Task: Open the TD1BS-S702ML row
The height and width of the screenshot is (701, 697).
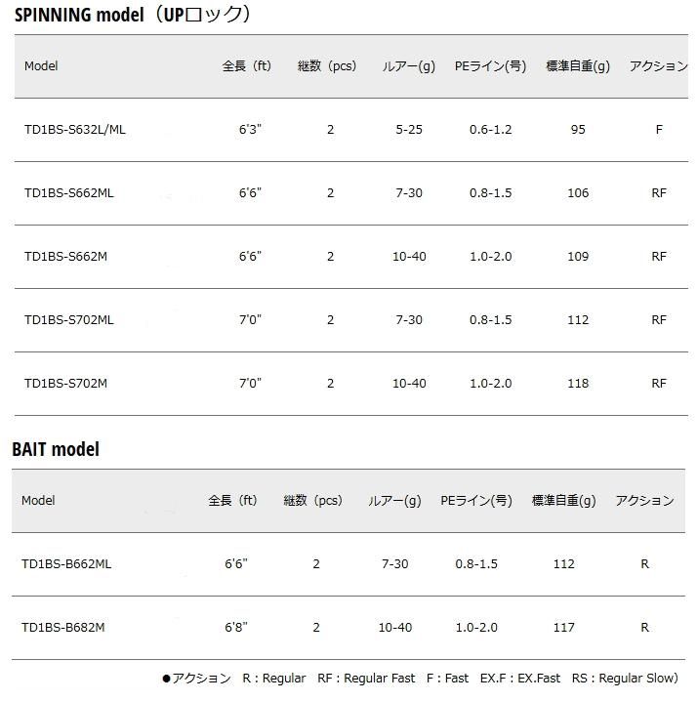Action: pyautogui.click(x=69, y=320)
